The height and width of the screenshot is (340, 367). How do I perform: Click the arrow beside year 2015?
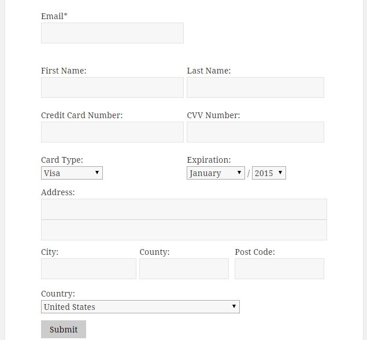pyautogui.click(x=280, y=173)
